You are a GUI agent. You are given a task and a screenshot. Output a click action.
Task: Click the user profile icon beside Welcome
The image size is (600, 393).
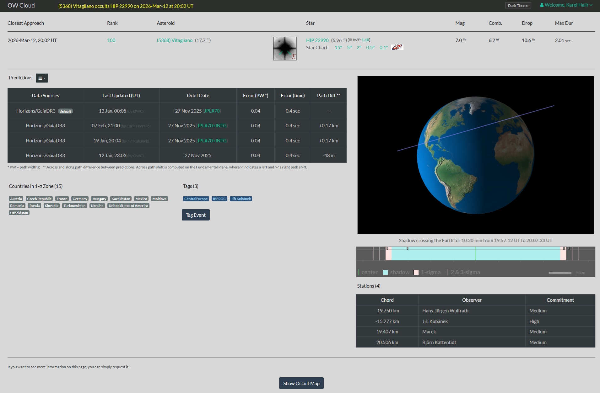[x=542, y=5]
